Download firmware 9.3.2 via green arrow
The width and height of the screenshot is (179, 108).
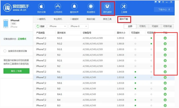click(x=165, y=44)
